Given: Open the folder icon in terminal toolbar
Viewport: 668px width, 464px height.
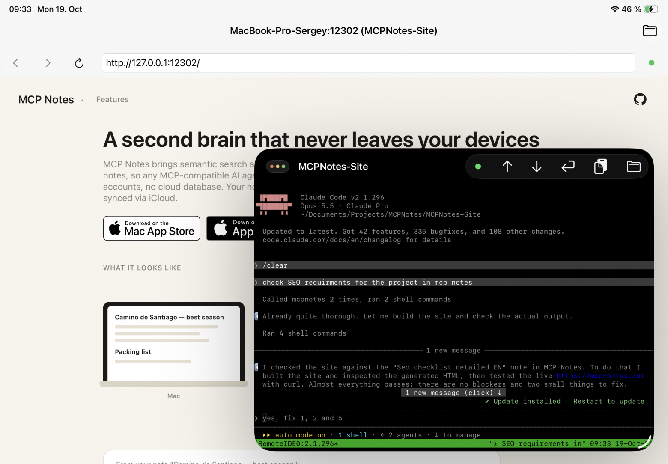Looking at the screenshot, I should 633,166.
